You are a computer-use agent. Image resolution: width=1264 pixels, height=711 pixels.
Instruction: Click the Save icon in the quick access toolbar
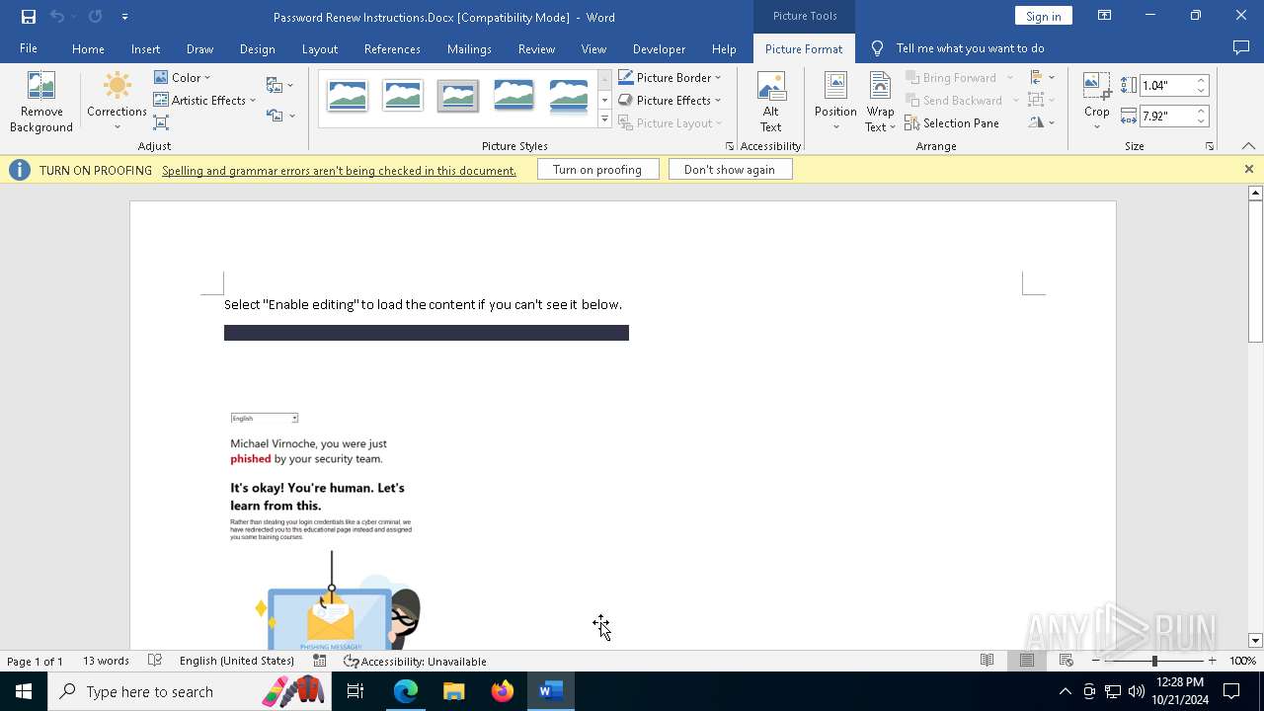(x=29, y=17)
